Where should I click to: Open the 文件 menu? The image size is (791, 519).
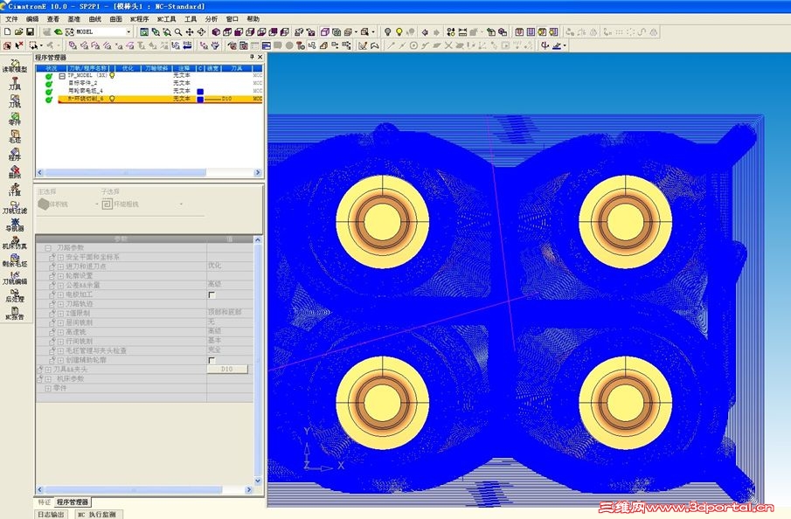[x=11, y=18]
